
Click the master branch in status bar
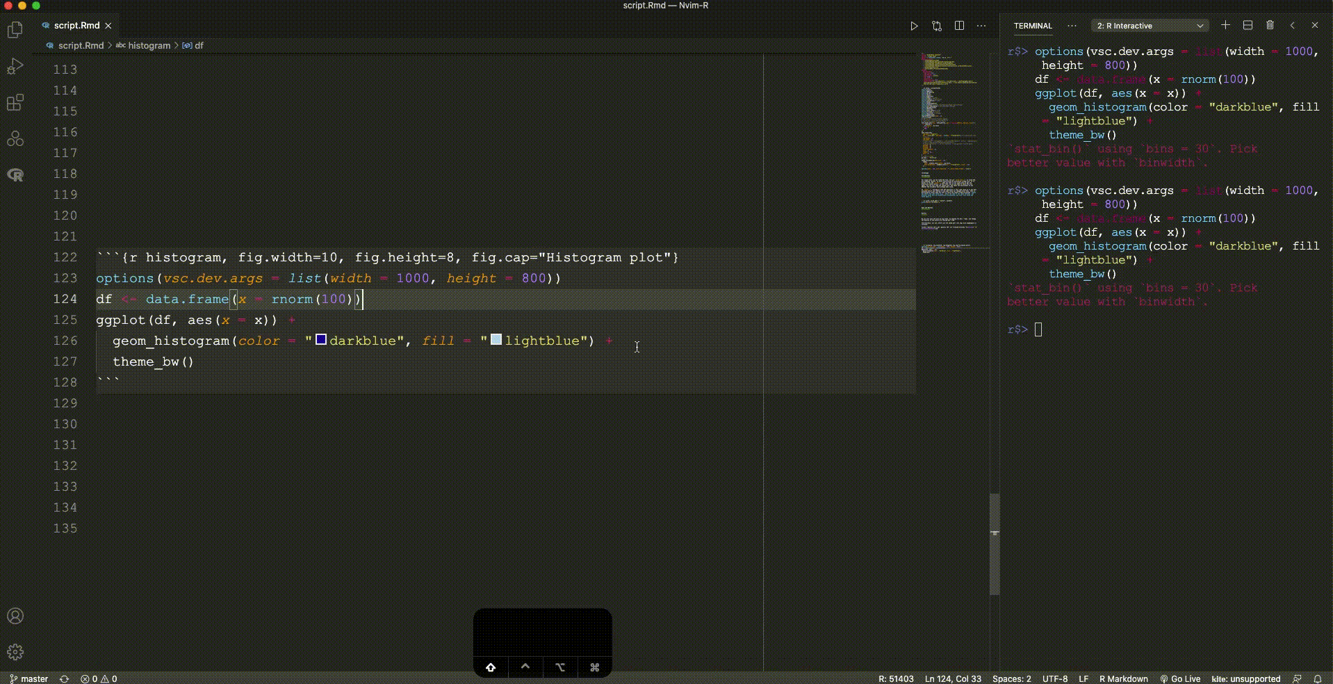tap(29, 678)
